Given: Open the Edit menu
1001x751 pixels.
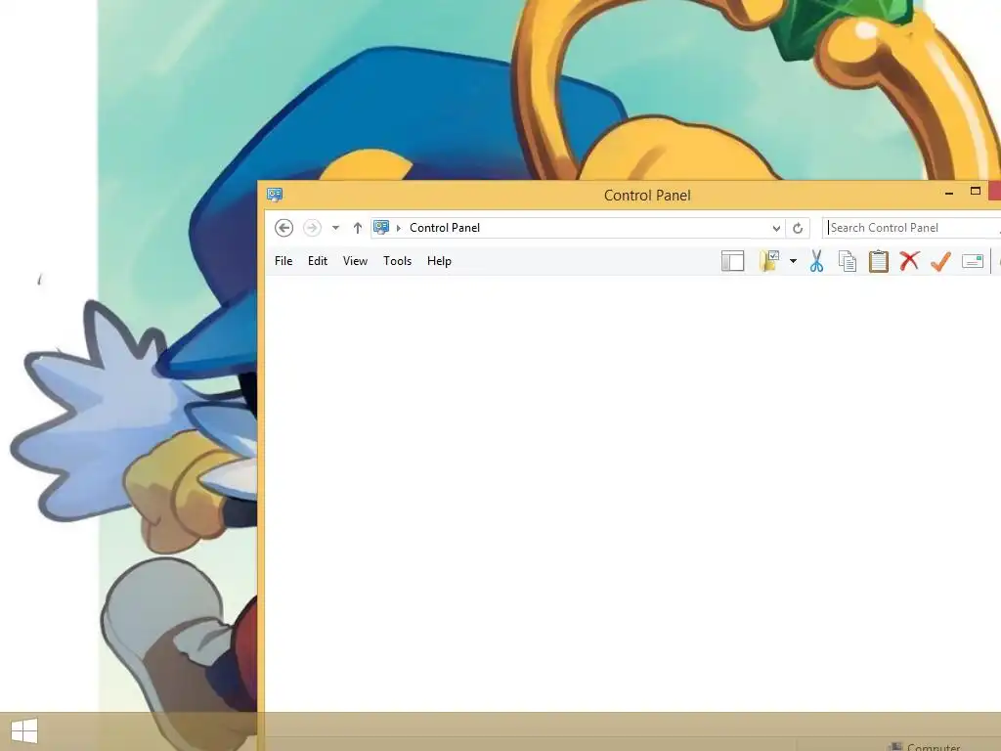Looking at the screenshot, I should point(318,260).
